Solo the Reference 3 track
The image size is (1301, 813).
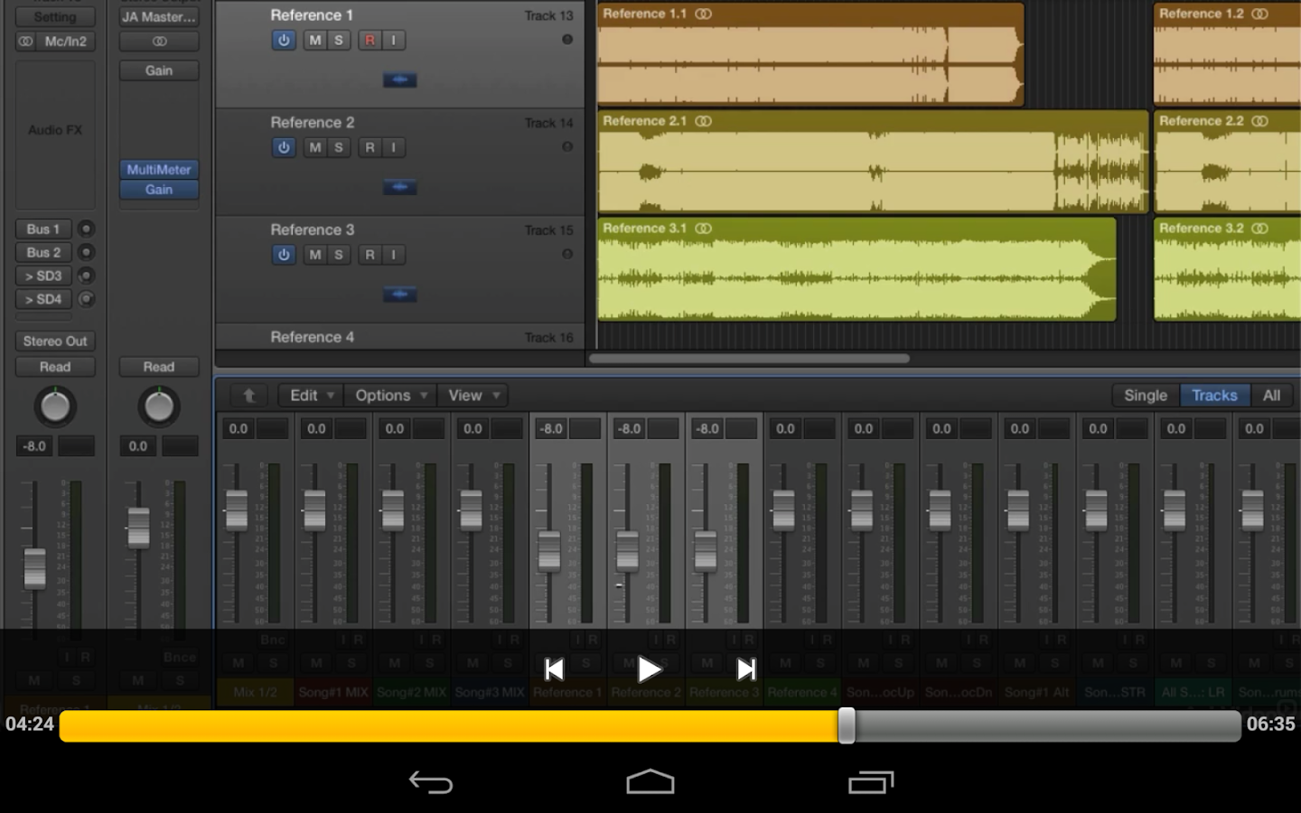point(339,256)
